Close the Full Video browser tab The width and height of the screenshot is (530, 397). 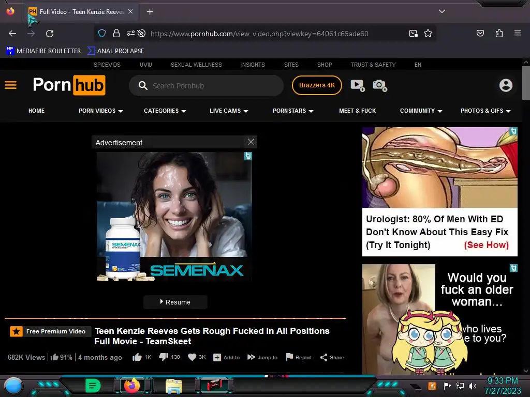(130, 11)
